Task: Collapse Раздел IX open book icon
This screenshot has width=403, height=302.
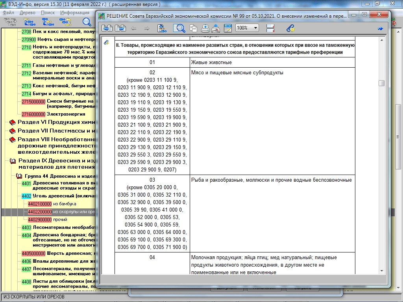Action: point(13,161)
